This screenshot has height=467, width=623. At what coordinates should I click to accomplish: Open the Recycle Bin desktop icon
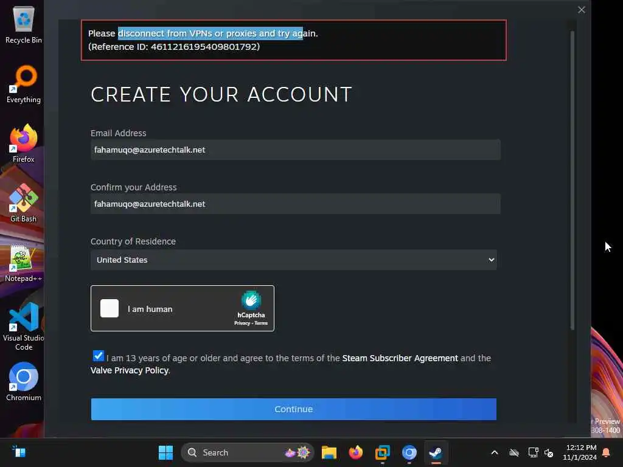point(24,24)
